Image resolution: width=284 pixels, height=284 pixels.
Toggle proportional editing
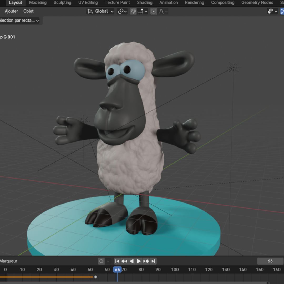pyautogui.click(x=154, y=11)
